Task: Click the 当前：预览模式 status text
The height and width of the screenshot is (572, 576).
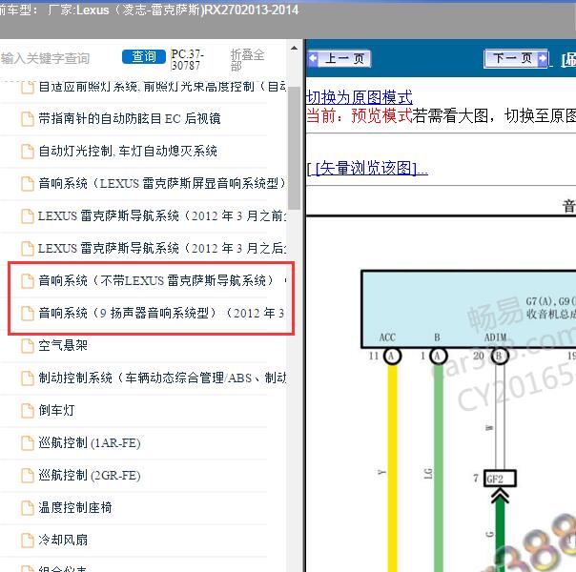Action: 360,116
